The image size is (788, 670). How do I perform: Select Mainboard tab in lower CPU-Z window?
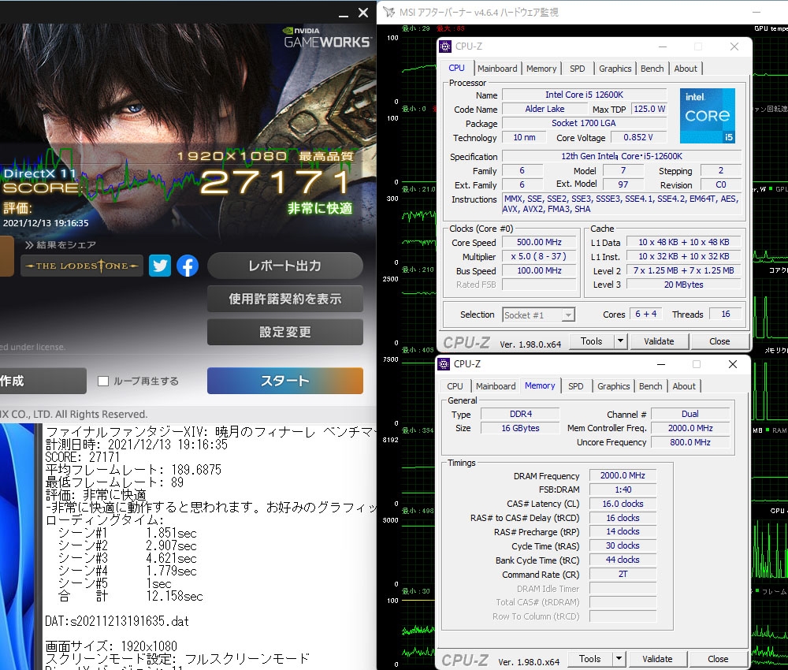(496, 386)
